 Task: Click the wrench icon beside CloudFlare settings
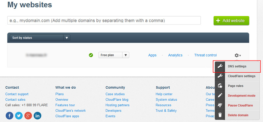click(220, 76)
